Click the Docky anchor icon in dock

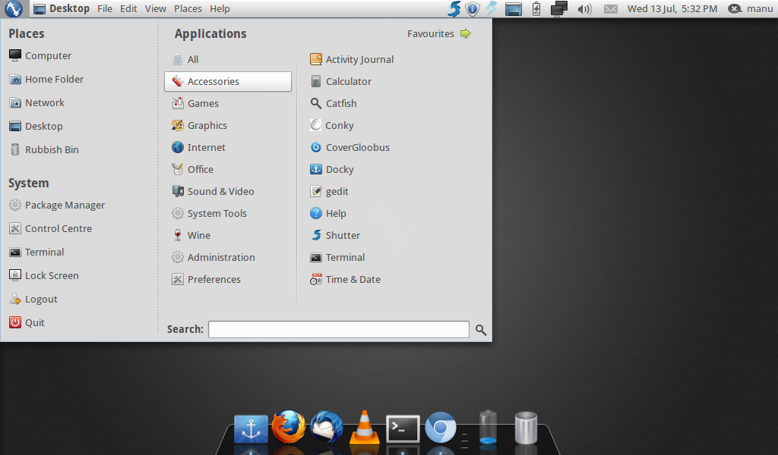point(251,428)
